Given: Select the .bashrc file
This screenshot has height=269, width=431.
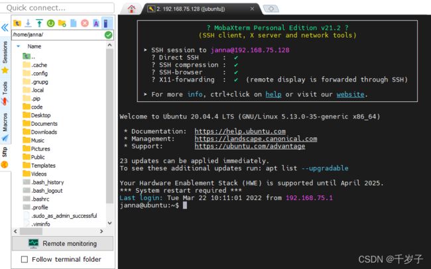Looking at the screenshot, I should pyautogui.click(x=36, y=199).
